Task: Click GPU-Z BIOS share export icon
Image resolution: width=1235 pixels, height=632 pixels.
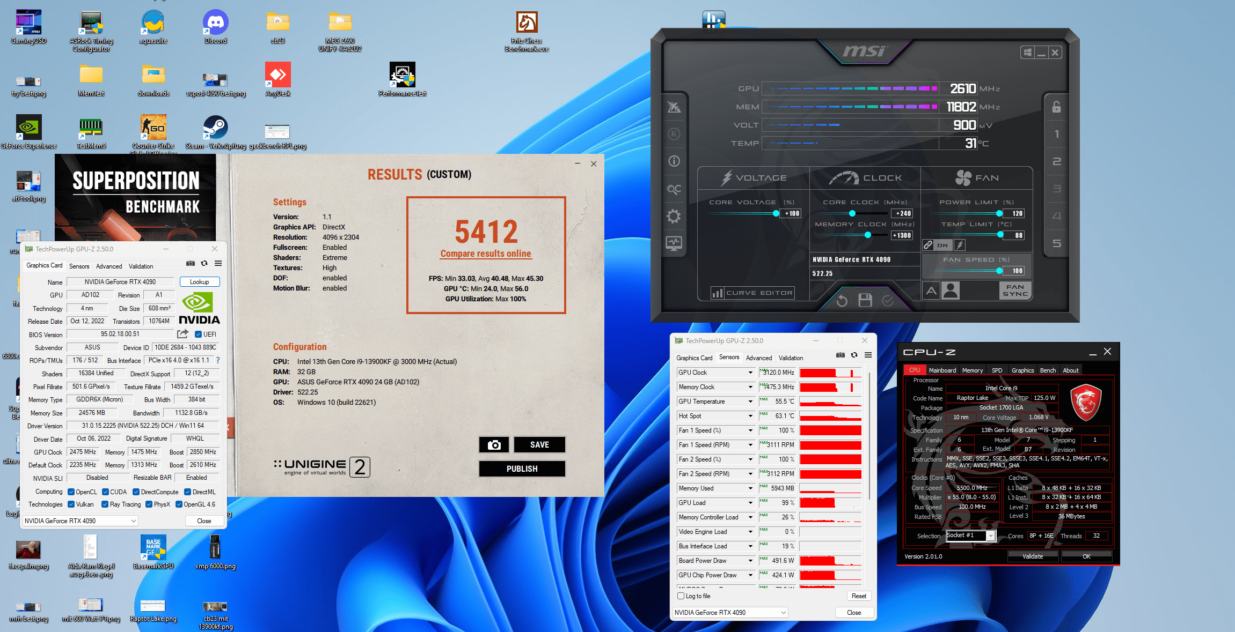Action: [182, 334]
